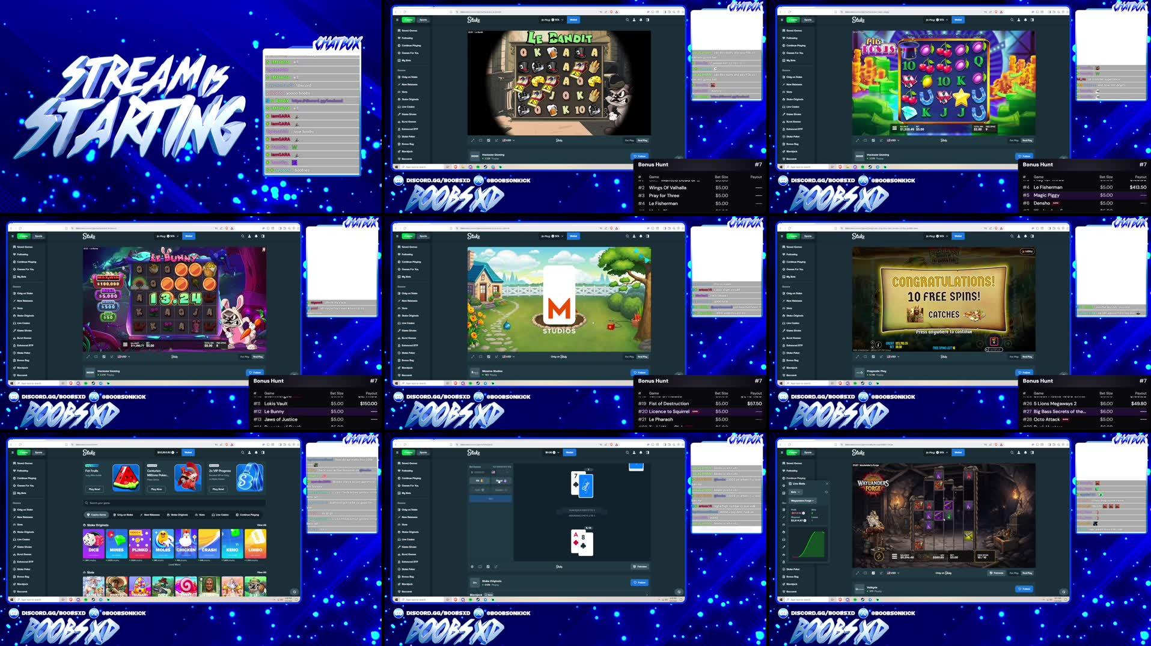Click Lobby button on Big Bass free spins screen
The height and width of the screenshot is (646, 1151).
[1027, 251]
